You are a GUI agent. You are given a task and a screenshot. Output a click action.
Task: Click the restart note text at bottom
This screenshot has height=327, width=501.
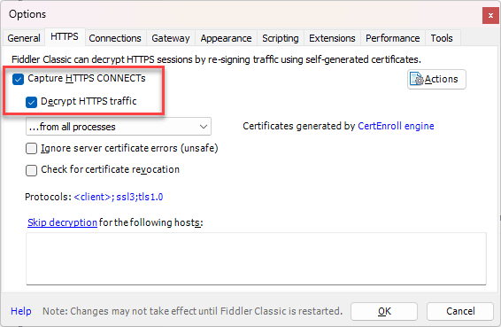click(192, 311)
